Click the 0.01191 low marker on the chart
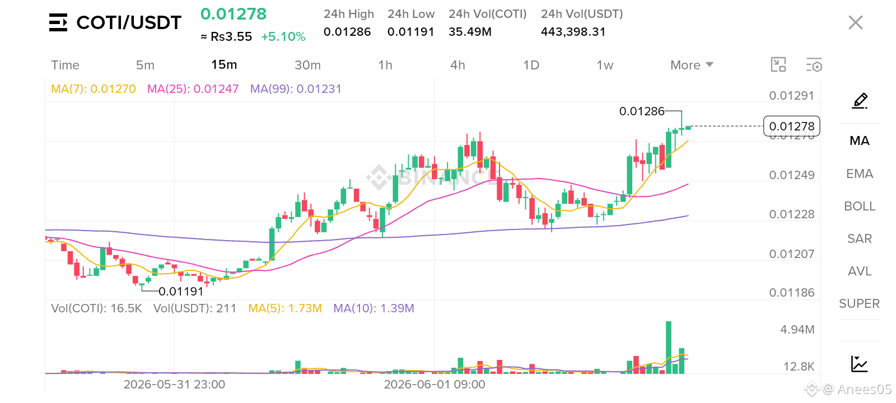This screenshot has height=403, width=896. pos(181,292)
